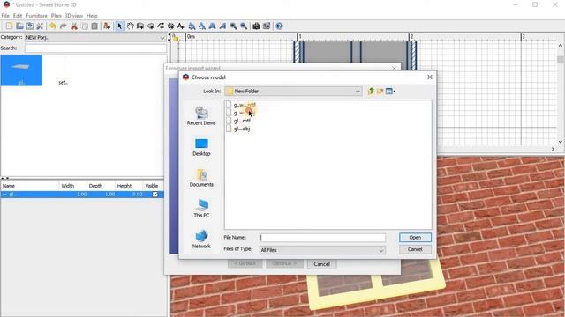Activate the Select arrow tool
The height and width of the screenshot is (317, 565).
pos(120,26)
